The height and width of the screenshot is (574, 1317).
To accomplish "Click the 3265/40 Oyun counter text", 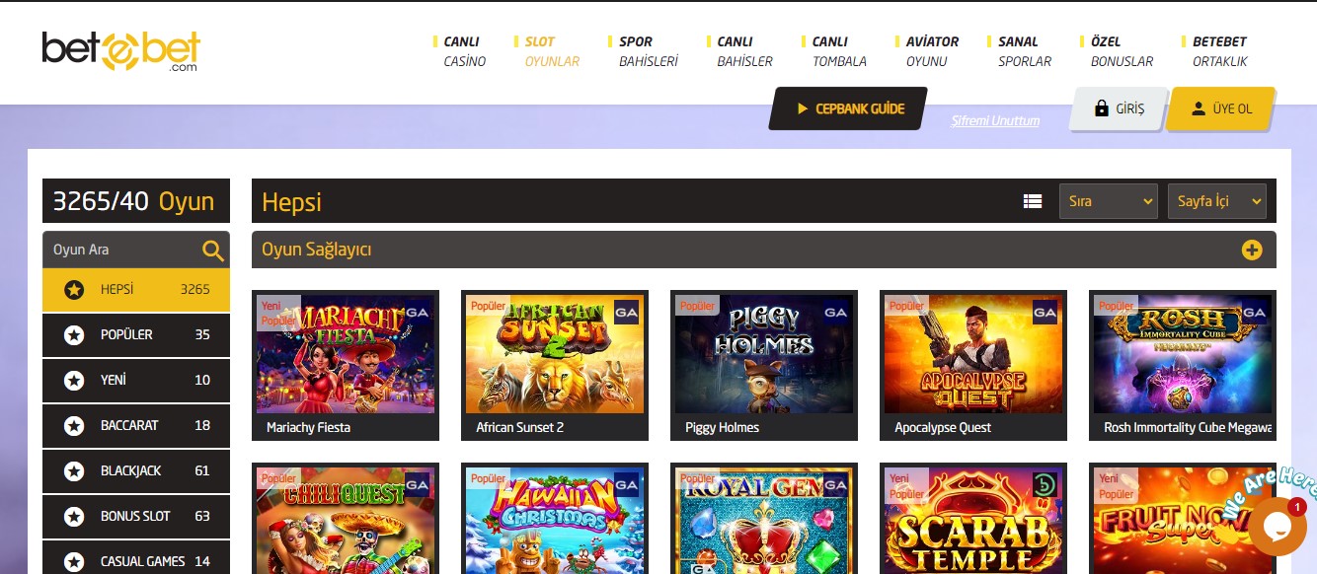I will [134, 201].
